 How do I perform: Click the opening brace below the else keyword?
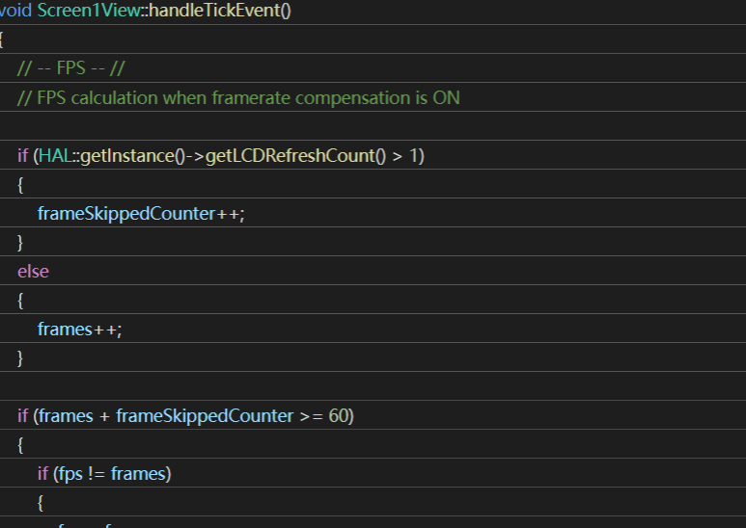click(21, 300)
